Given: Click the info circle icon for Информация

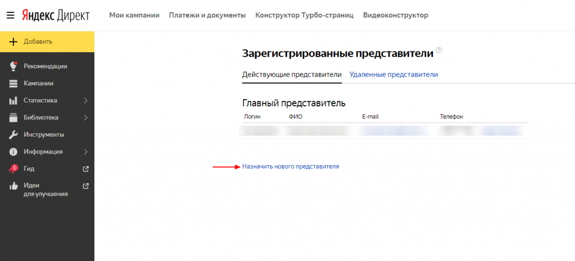Looking at the screenshot, I should (x=13, y=152).
